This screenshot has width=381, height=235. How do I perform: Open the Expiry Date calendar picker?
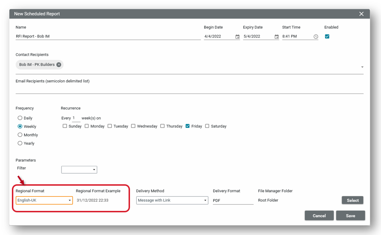(x=277, y=37)
